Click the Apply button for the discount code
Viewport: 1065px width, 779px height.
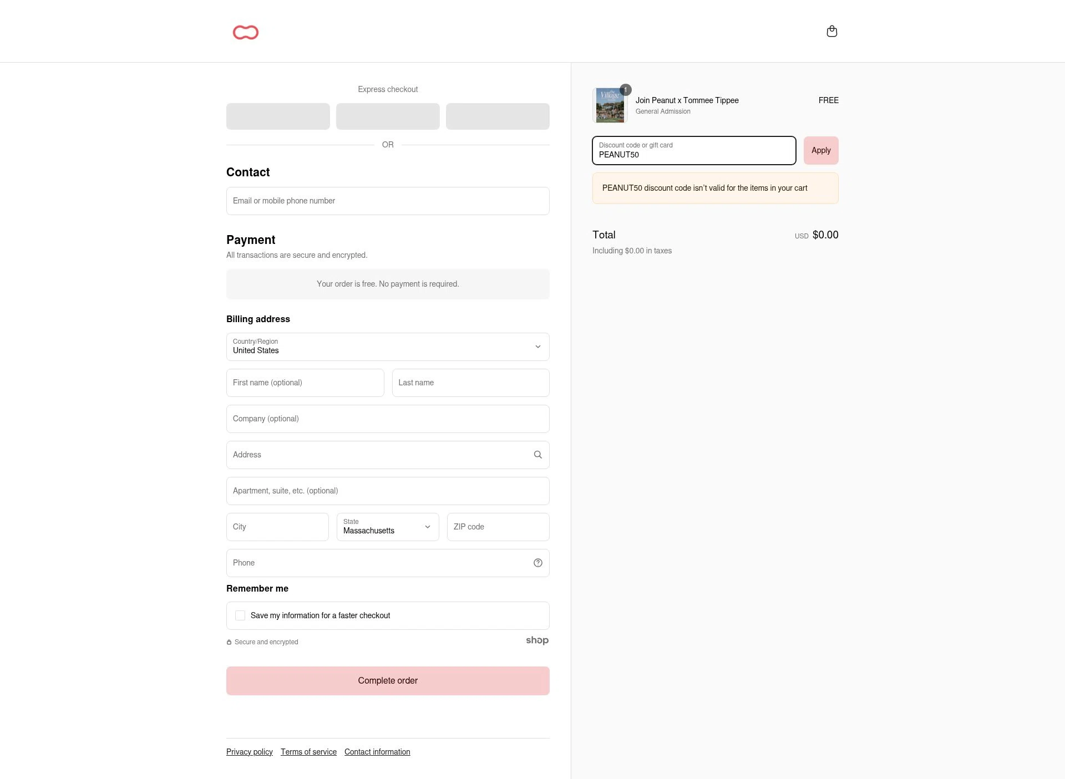[821, 150]
